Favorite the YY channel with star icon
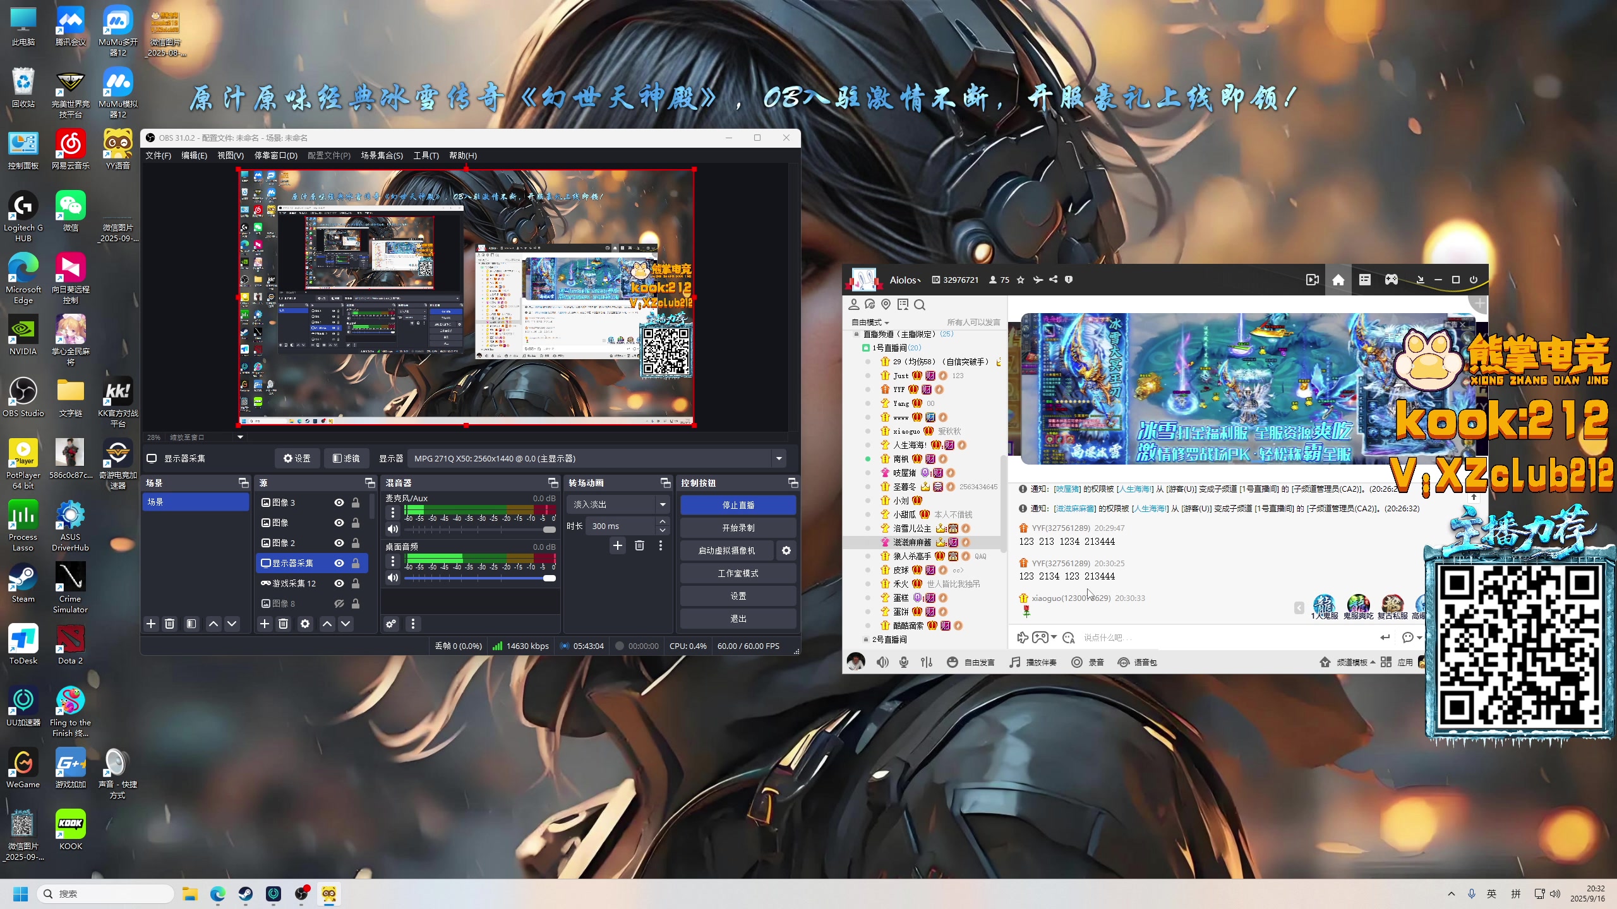Viewport: 1617px width, 909px height. pos(1021,280)
